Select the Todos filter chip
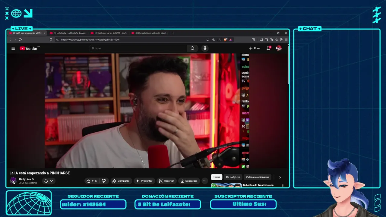This screenshot has height=217, width=386. [x=217, y=177]
